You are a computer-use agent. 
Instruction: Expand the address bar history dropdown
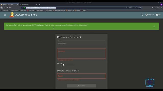point(127,8)
